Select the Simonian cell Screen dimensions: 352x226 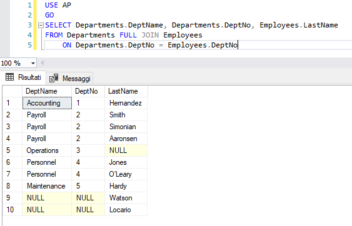[126, 127]
